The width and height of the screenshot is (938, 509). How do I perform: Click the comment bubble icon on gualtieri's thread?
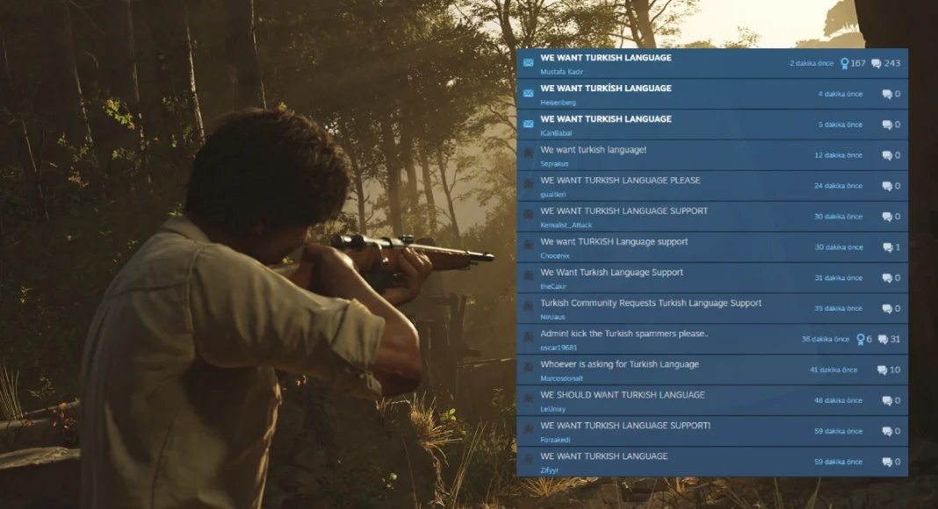tap(887, 186)
